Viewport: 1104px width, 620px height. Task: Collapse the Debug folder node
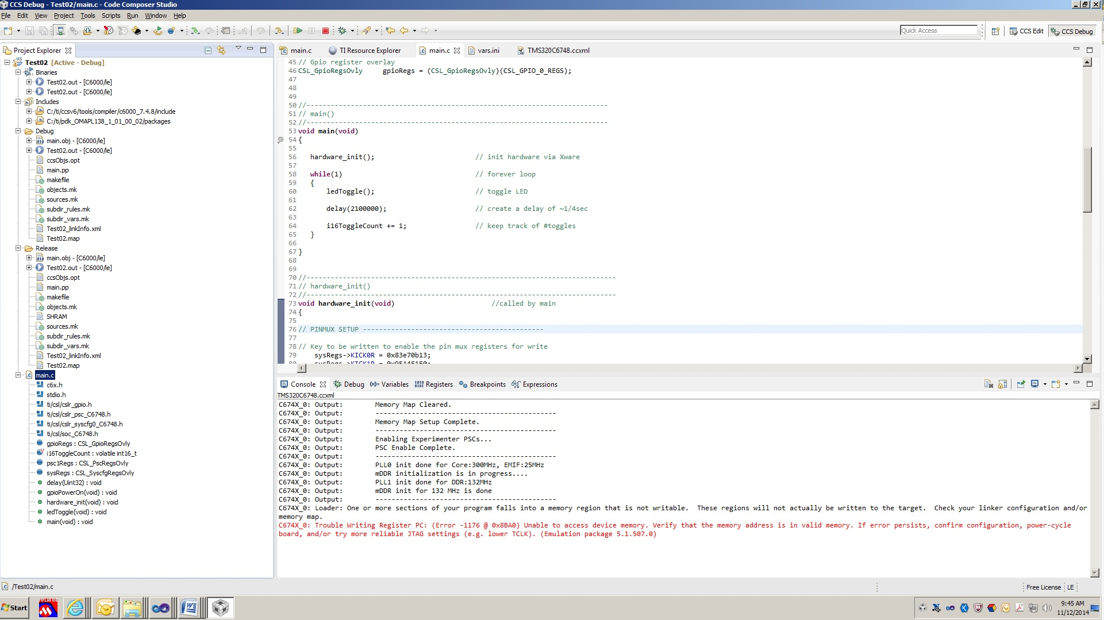(x=18, y=131)
